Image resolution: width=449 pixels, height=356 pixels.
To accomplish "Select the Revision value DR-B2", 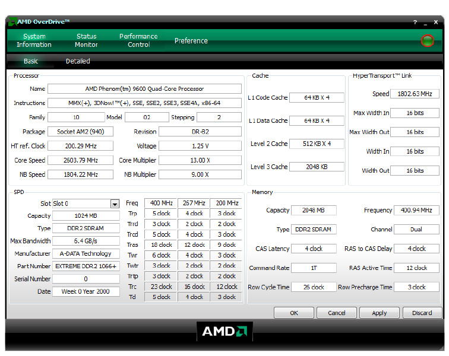I will 200,132.
